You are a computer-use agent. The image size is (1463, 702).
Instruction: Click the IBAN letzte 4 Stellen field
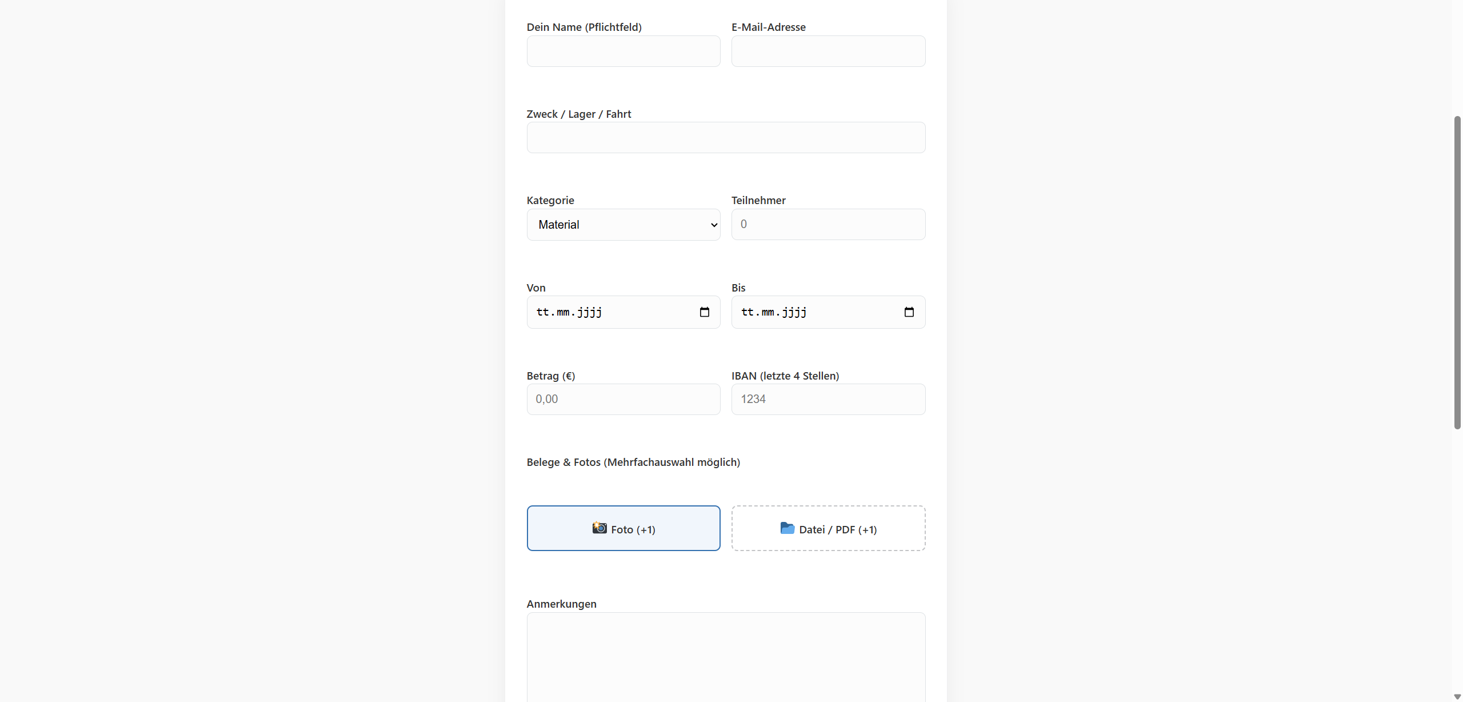[828, 398]
